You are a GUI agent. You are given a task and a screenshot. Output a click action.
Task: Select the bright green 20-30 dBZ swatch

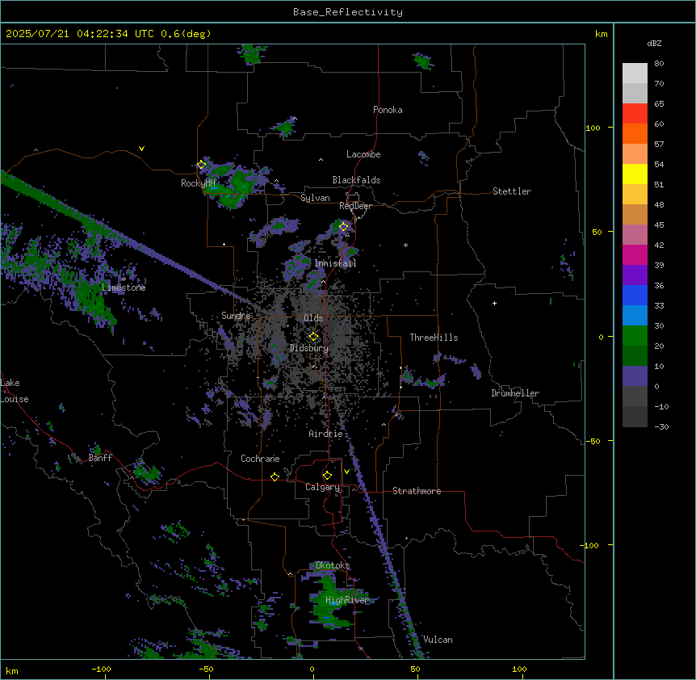pos(635,336)
